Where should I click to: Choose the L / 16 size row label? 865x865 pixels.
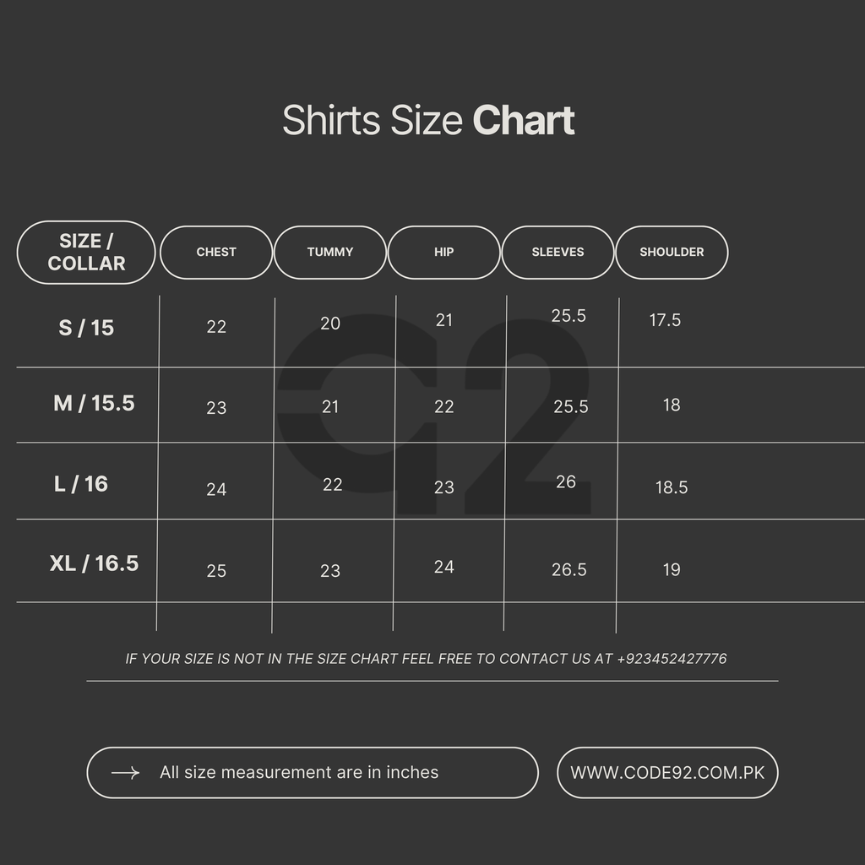pos(81,484)
